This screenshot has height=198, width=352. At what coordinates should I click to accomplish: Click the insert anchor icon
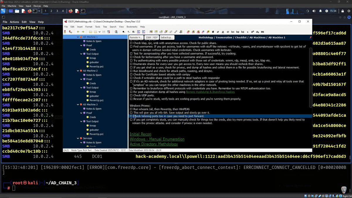[x=181, y=32]
